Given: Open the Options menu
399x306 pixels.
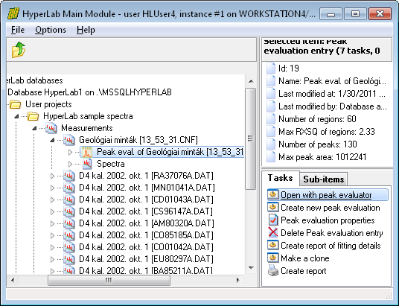Looking at the screenshot, I should click(x=51, y=30).
